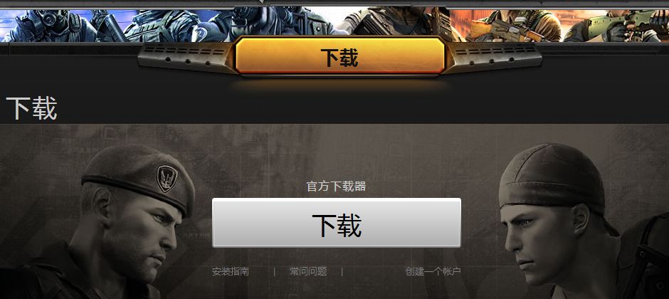Open the 安装指南 link
The height and width of the screenshot is (299, 669).
click(x=231, y=271)
